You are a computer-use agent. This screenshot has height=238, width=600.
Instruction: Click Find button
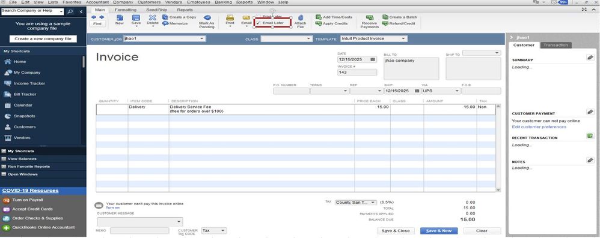97,23
